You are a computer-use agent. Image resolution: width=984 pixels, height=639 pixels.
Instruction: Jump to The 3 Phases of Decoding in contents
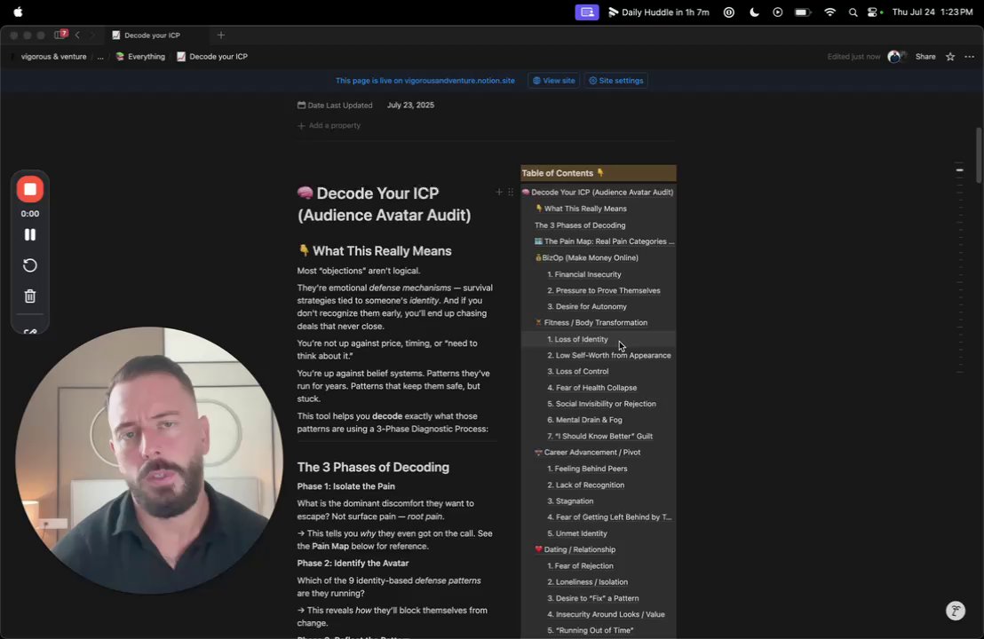pos(580,225)
